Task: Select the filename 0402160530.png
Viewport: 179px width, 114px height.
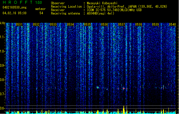Action: coord(15,7)
